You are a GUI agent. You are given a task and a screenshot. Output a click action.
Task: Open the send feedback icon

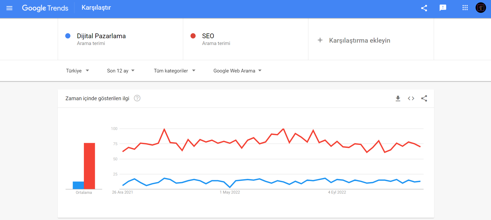(x=443, y=8)
